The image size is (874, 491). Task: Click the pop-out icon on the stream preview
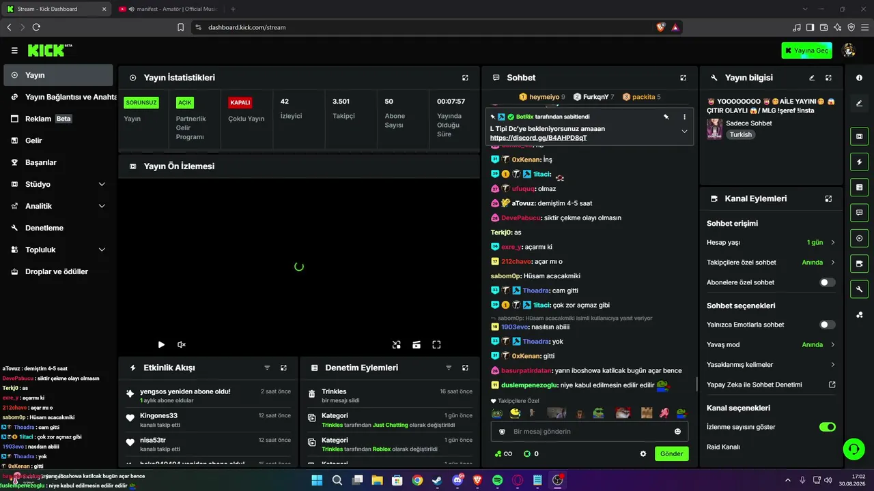point(396,345)
